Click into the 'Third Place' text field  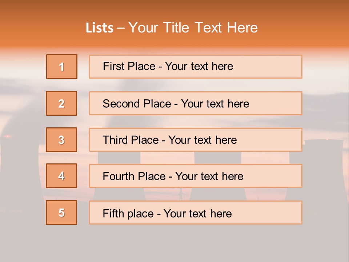click(x=196, y=140)
